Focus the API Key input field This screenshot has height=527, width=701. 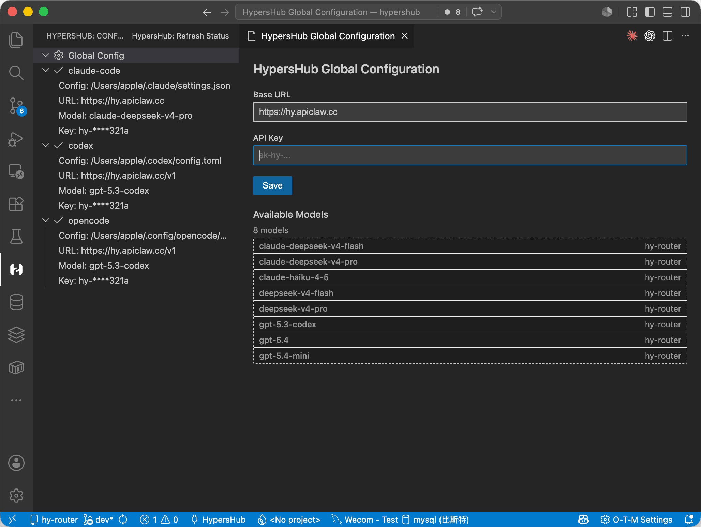pos(470,155)
